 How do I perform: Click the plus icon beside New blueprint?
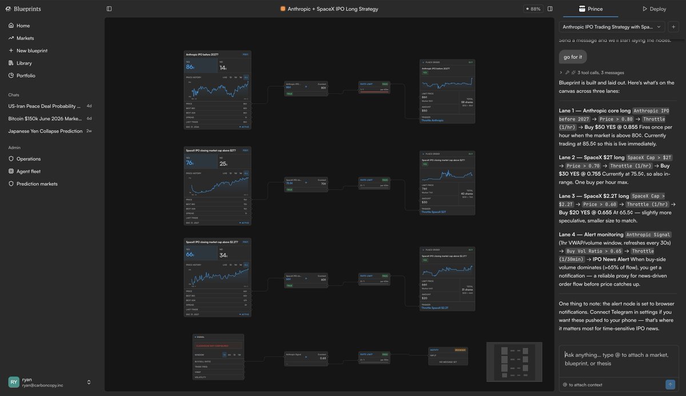(11, 51)
